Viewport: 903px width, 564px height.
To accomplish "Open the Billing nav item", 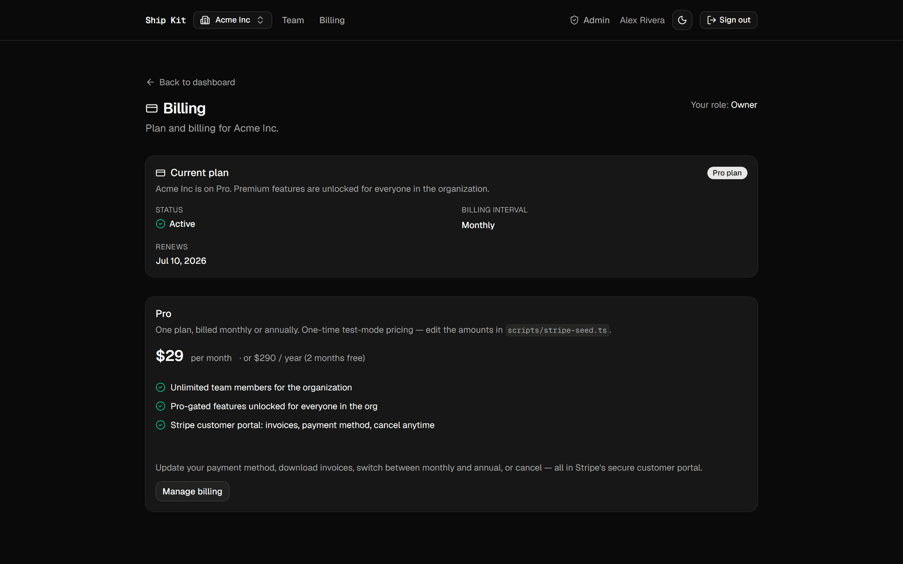I will 332,20.
